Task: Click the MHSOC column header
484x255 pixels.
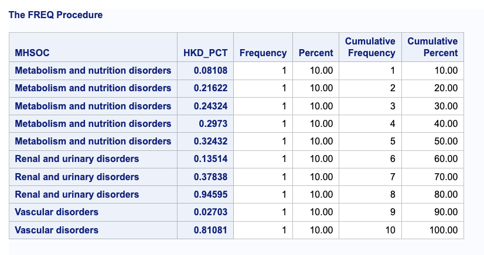Action: click(x=93, y=47)
